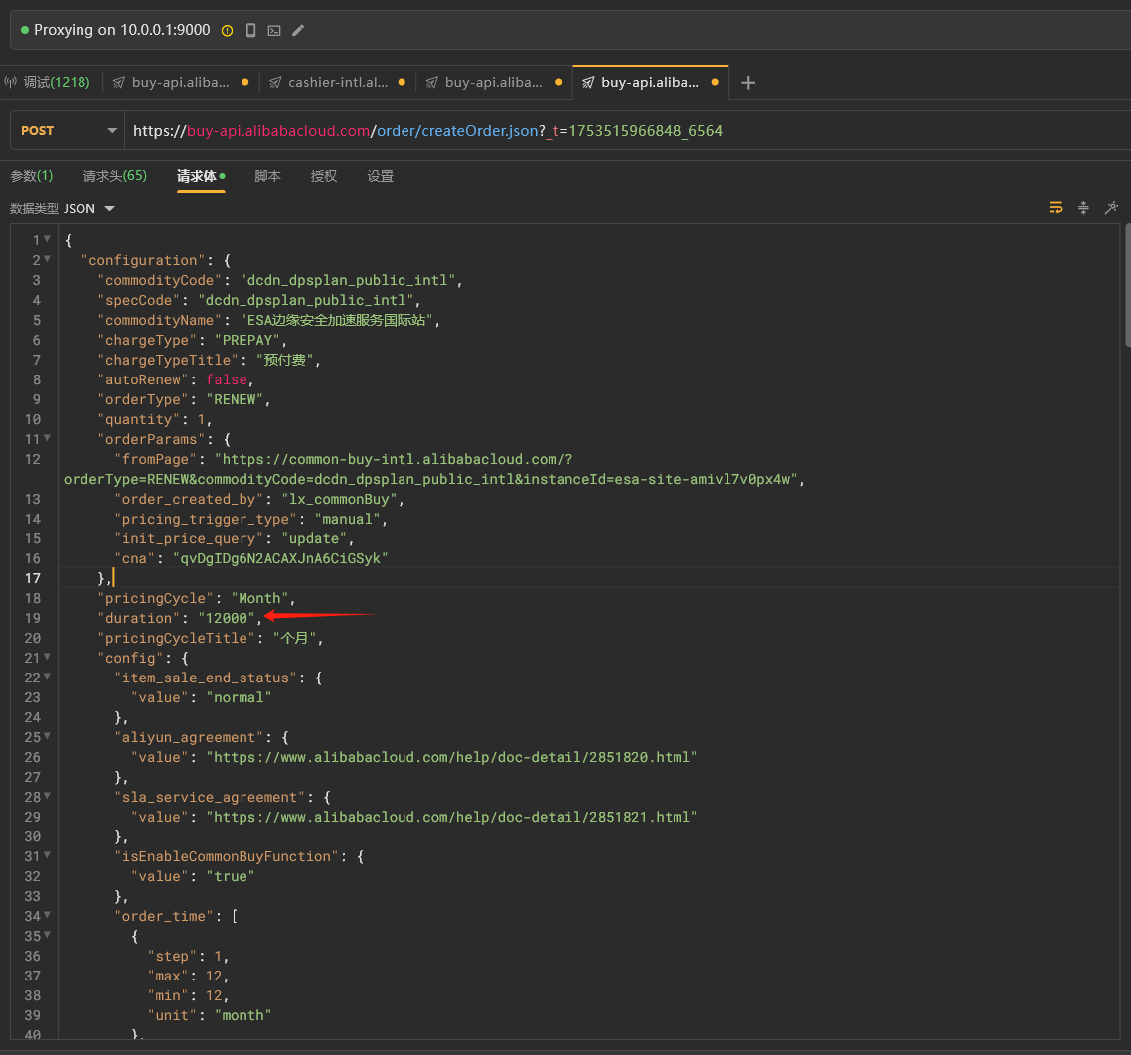Open the POST method dropdown
This screenshot has width=1131, height=1055.
point(68,130)
